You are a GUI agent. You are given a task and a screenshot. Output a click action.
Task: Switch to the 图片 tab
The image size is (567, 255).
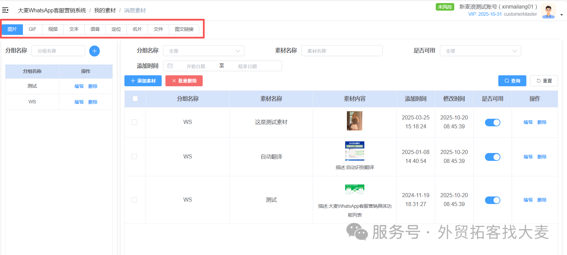(x=12, y=29)
